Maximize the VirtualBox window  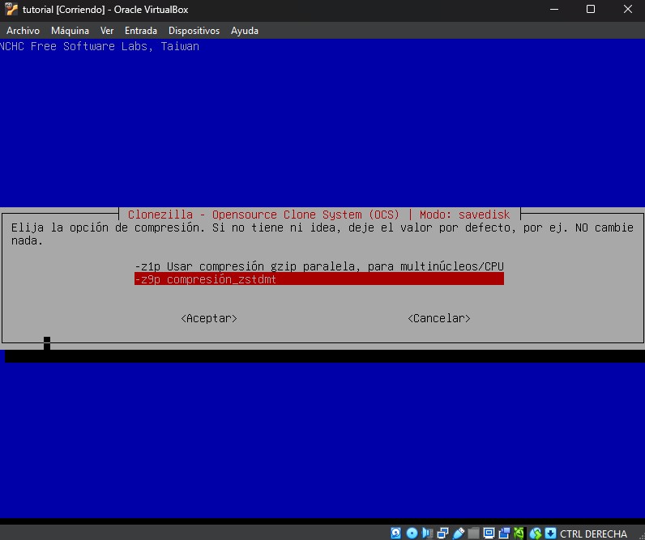(591, 9)
